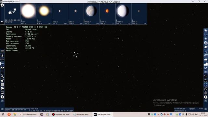Open Windows Start button

pos(3,114)
